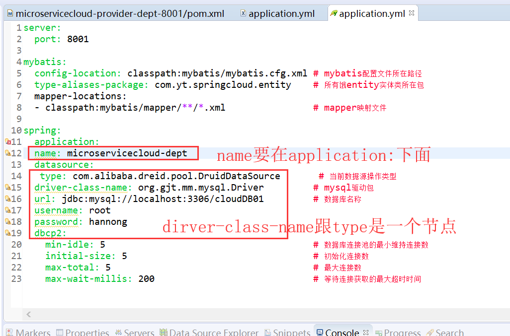Select the Servers view
This screenshot has width=510, height=336.
(134, 332)
